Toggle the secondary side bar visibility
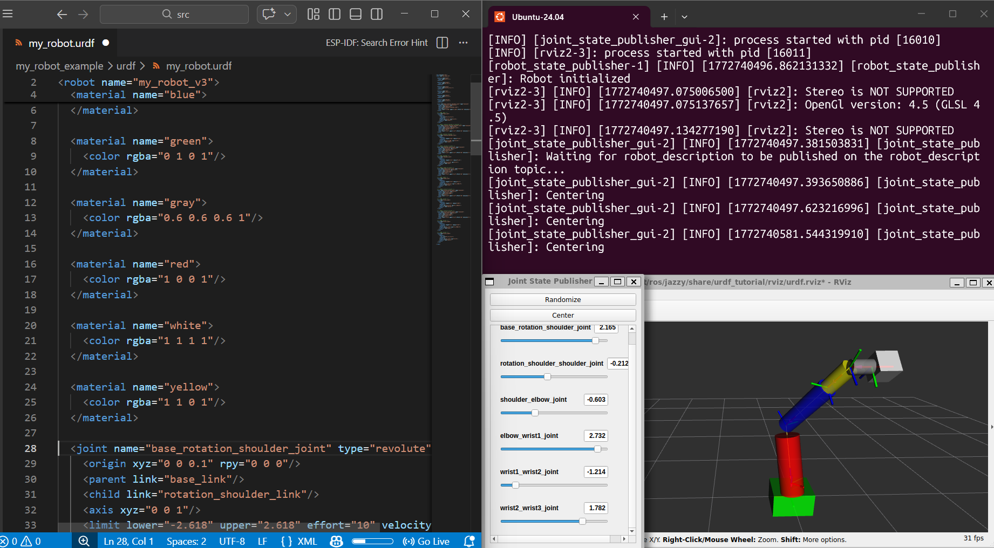The width and height of the screenshot is (994, 548). [x=377, y=15]
